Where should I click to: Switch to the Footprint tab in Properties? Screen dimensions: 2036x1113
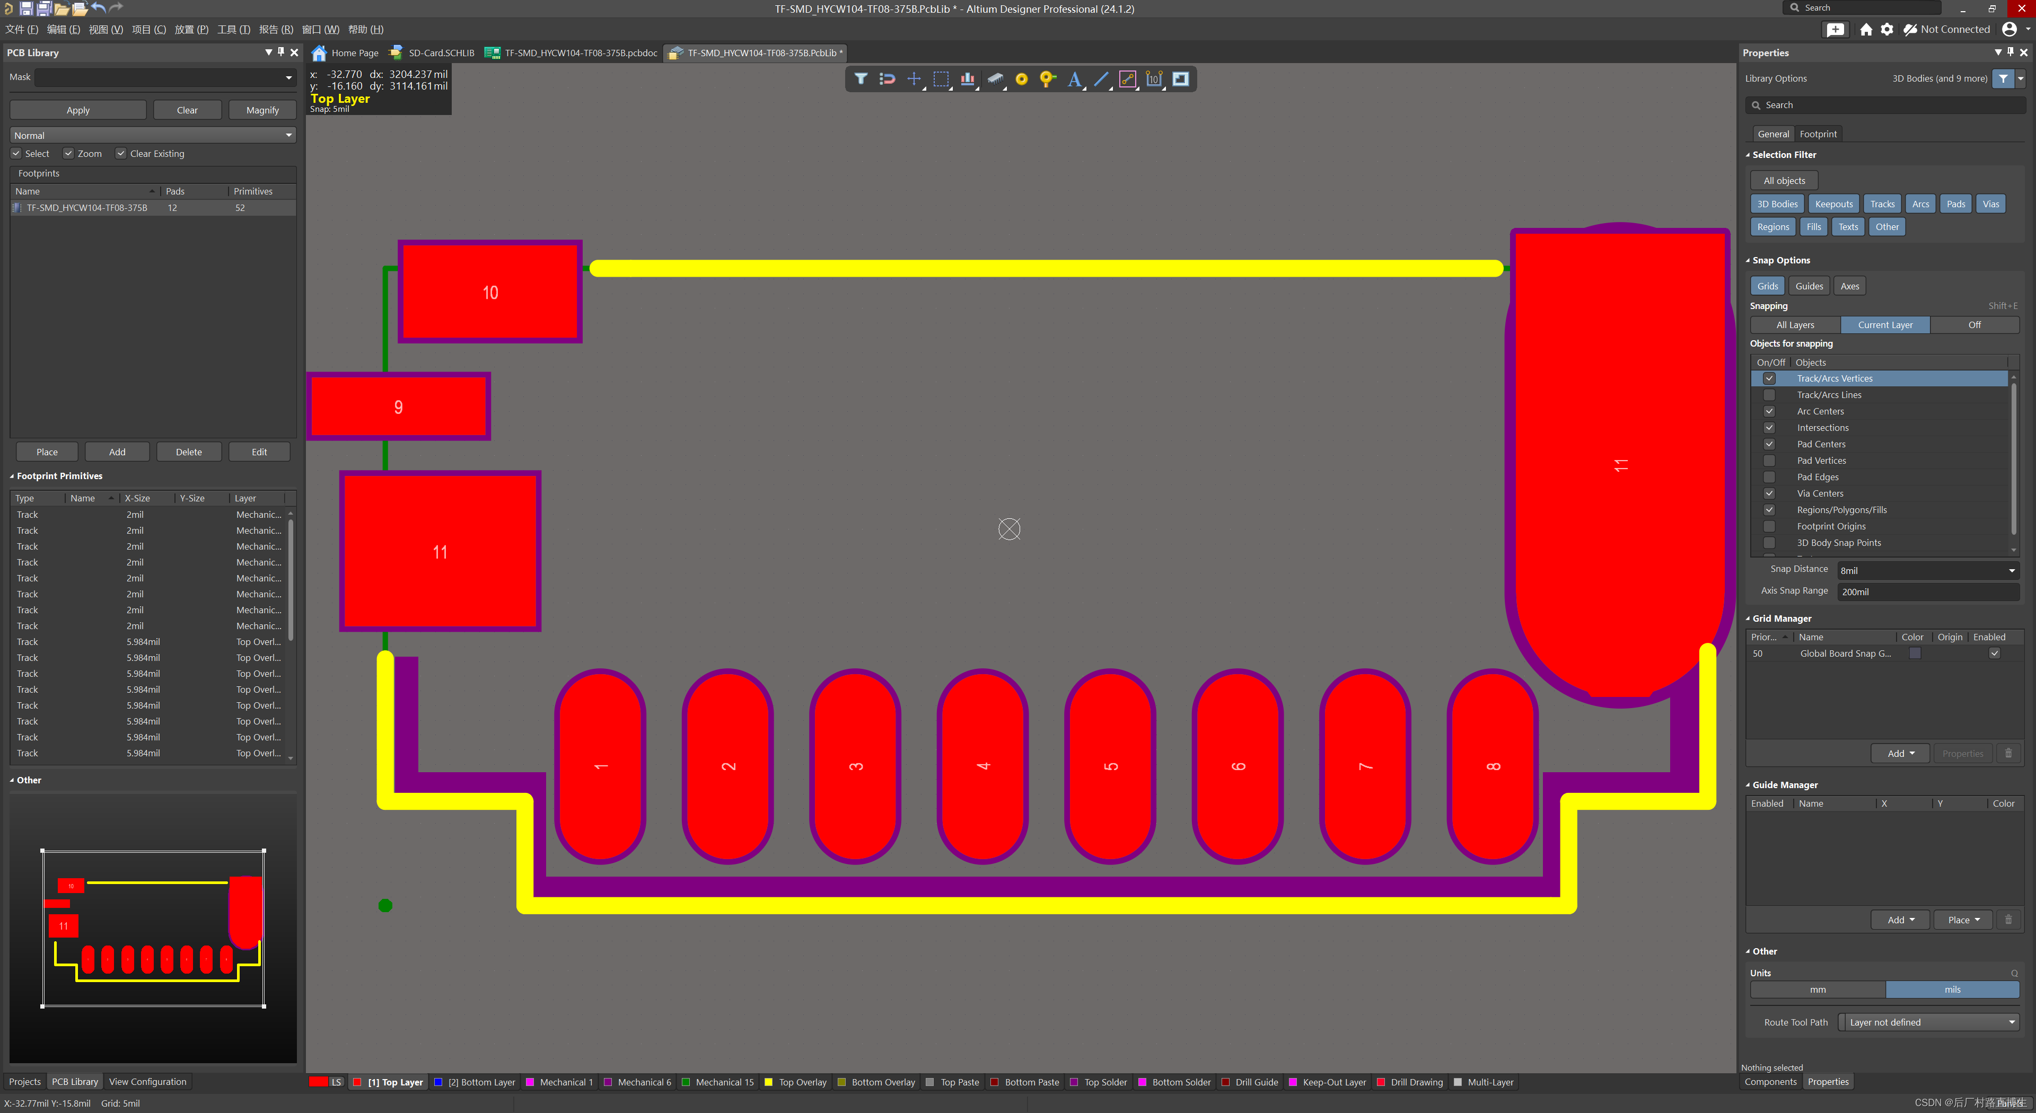pyautogui.click(x=1818, y=134)
